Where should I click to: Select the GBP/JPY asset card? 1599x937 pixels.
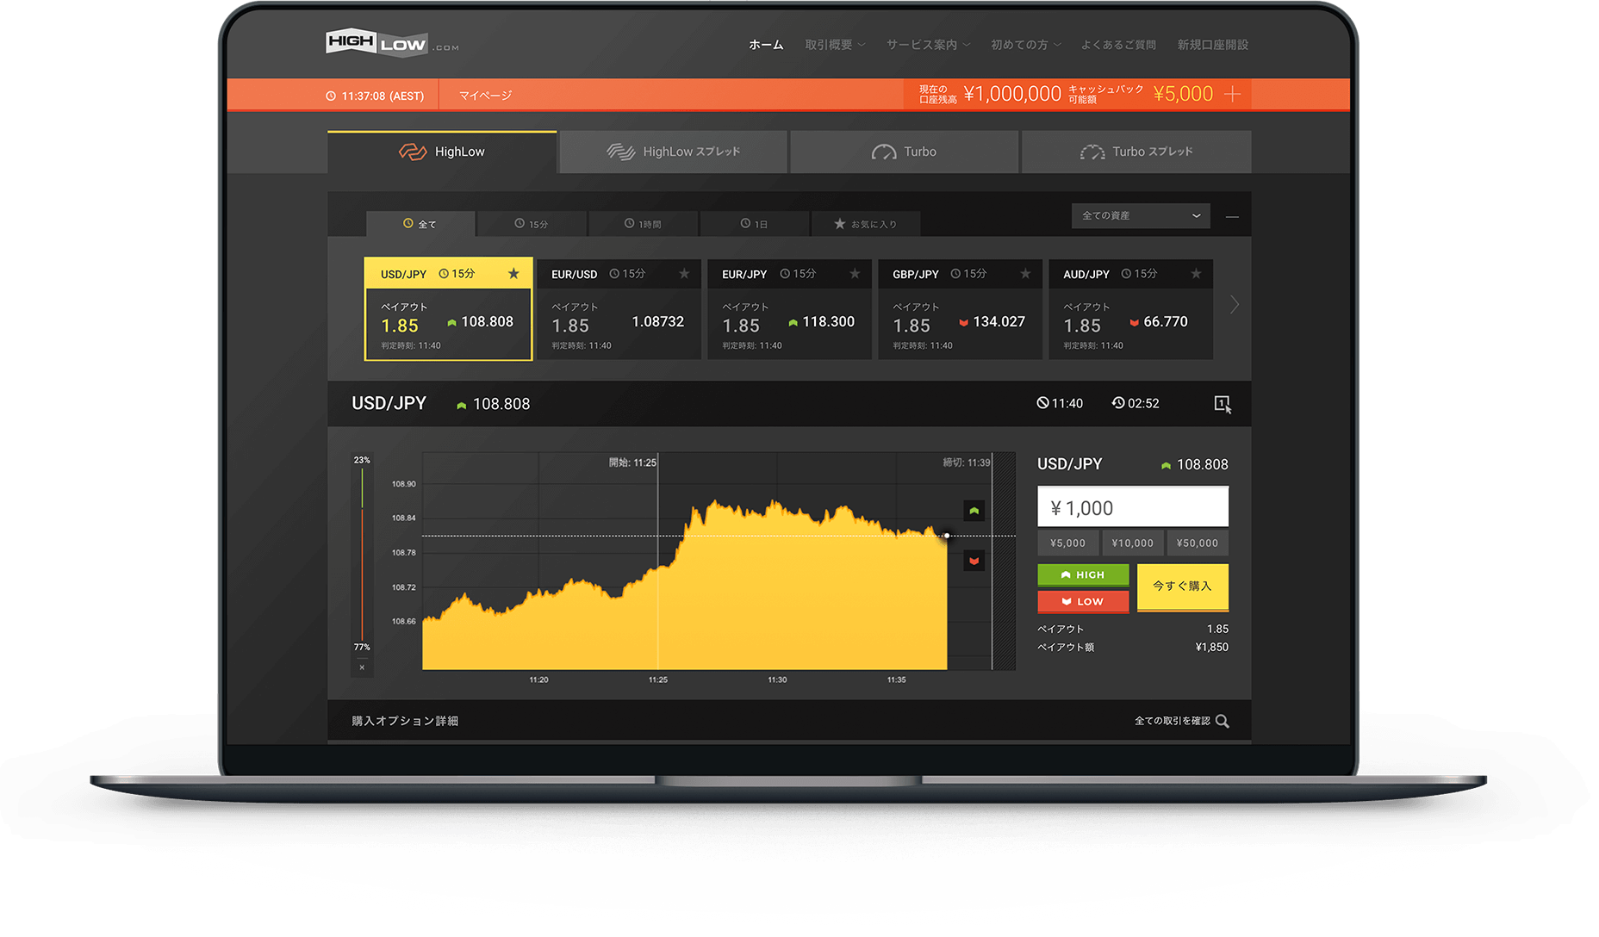coord(960,309)
